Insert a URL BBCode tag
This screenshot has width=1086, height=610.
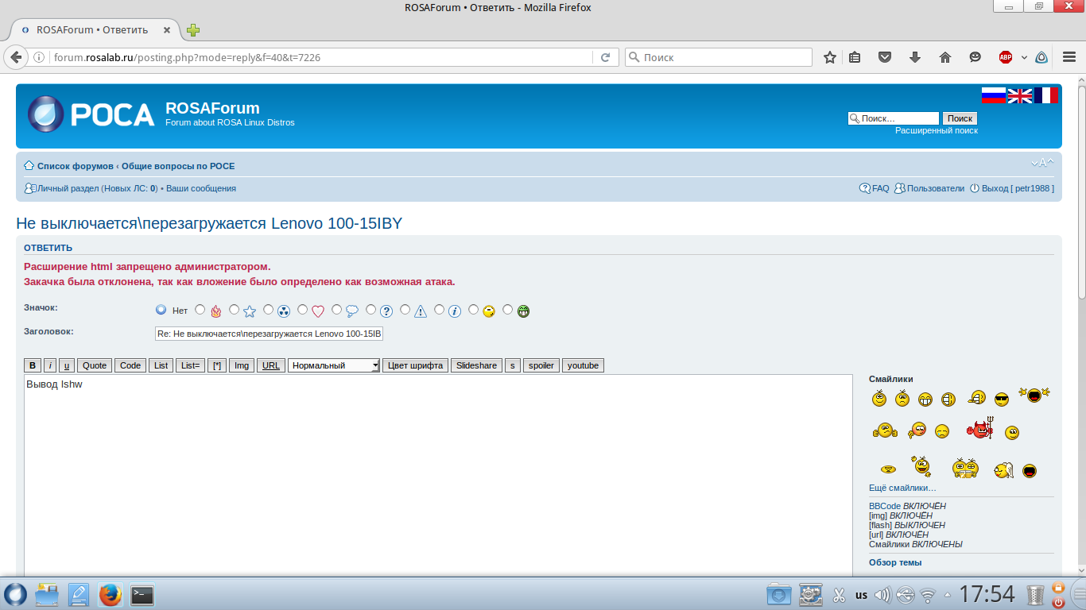(x=271, y=365)
